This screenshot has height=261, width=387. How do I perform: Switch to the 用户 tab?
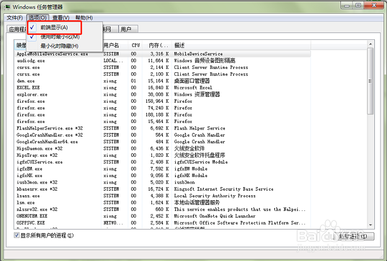tap(128, 29)
